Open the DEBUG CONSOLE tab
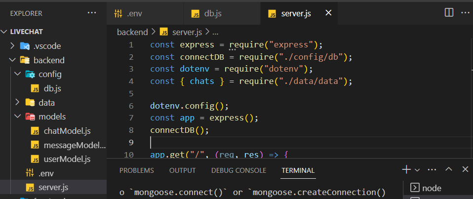This screenshot has height=199, width=473. click(238, 170)
